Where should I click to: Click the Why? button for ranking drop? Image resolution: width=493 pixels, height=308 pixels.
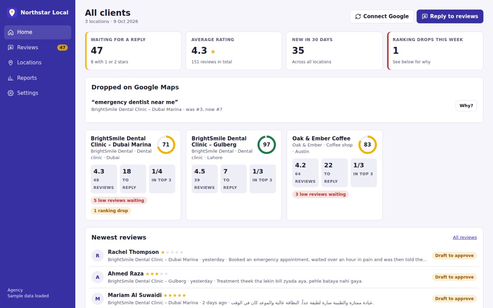click(x=466, y=106)
